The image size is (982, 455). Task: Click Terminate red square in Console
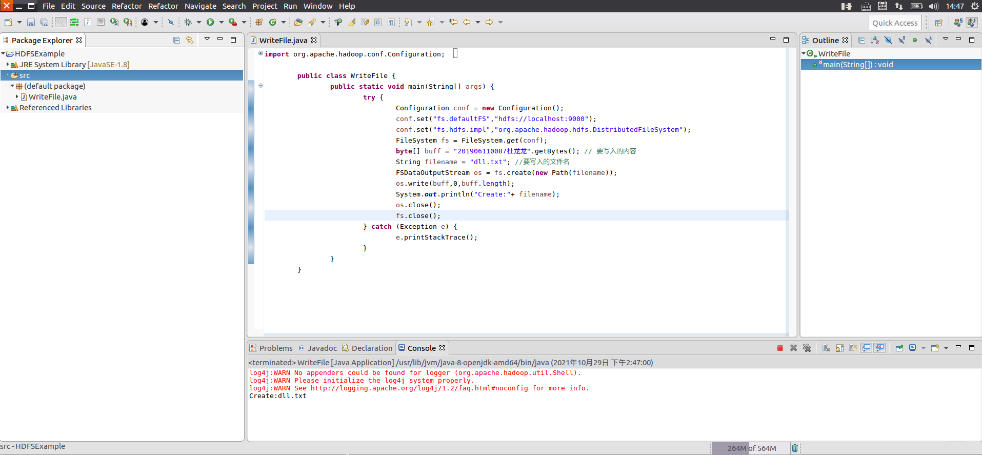coord(780,348)
